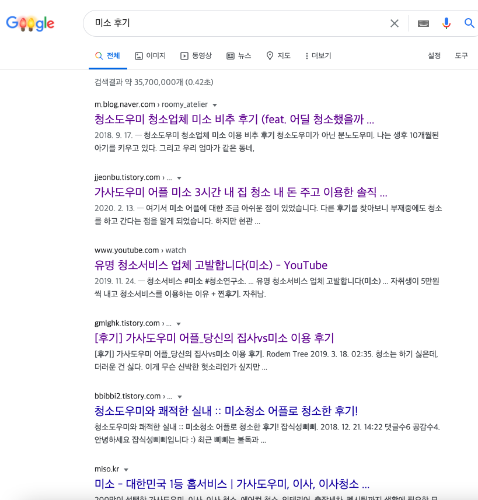Click the snippet mentioning 잡식성삐삐 2018. 12. 21.
Image resolution: width=478 pixels, height=500 pixels.
point(267,433)
